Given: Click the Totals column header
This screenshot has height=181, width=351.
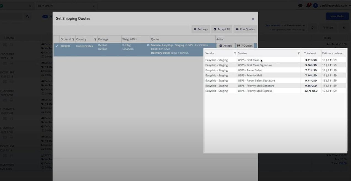Looking at the screenshot, I should coord(327,38).
